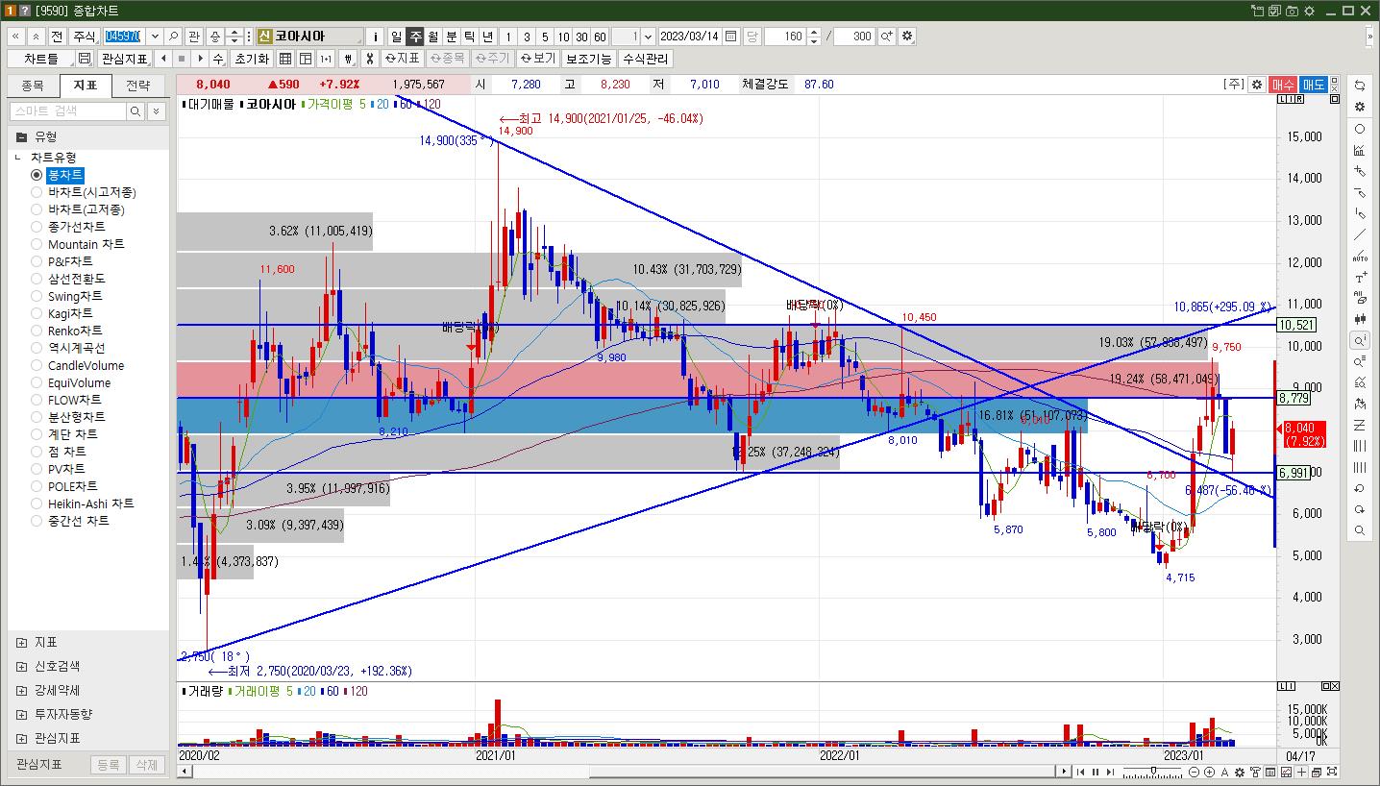Screen dimensions: 1380x786
Task: Switch to the 종목 tab
Action: (33, 86)
